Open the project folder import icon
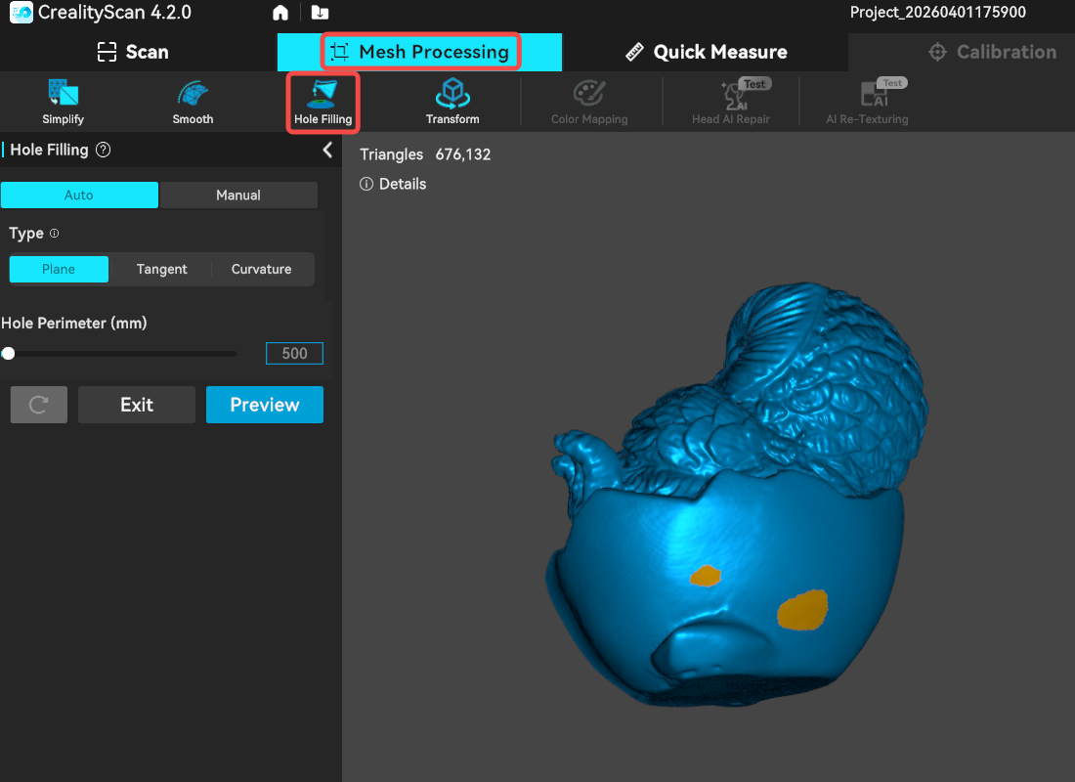Viewport: 1075px width, 782px height. coord(320,13)
